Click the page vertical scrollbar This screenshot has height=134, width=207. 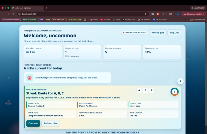206,74
